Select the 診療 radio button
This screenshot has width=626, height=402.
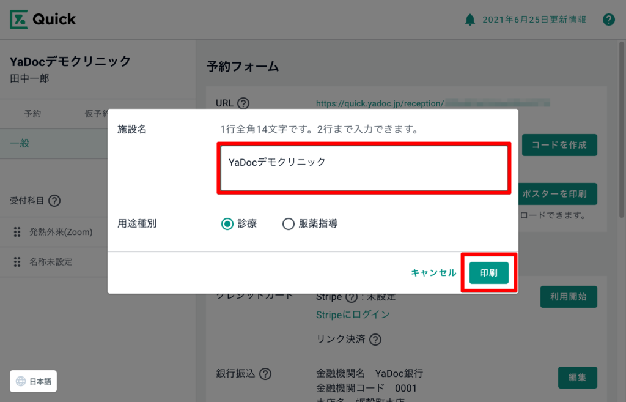click(x=227, y=224)
